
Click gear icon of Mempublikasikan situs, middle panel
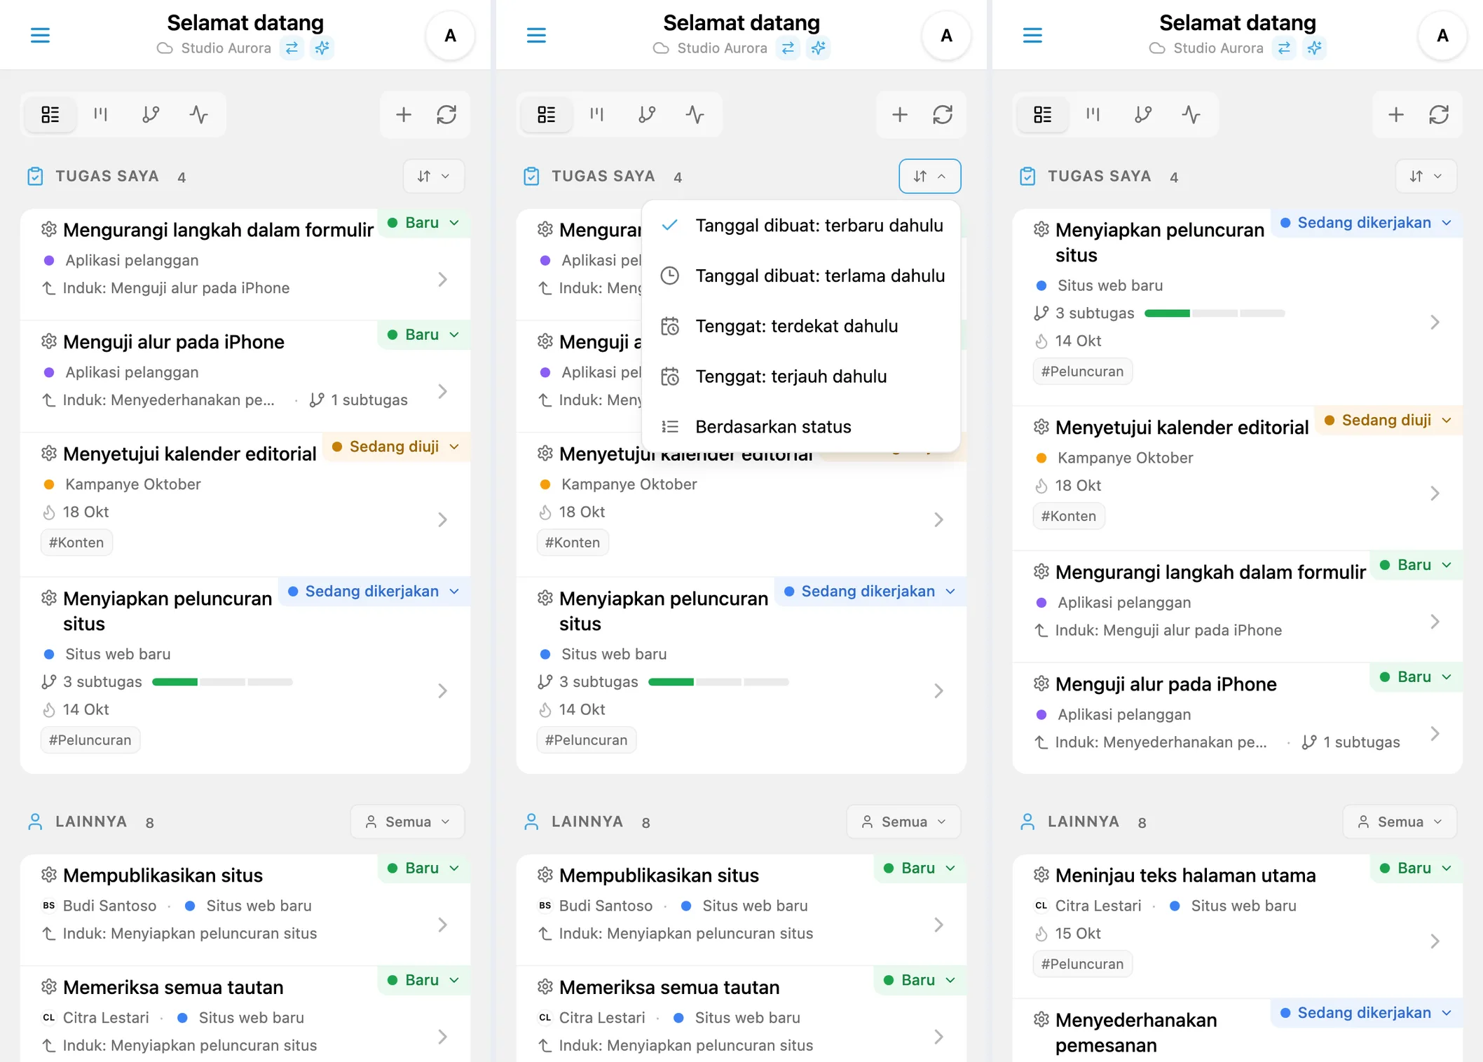click(545, 875)
